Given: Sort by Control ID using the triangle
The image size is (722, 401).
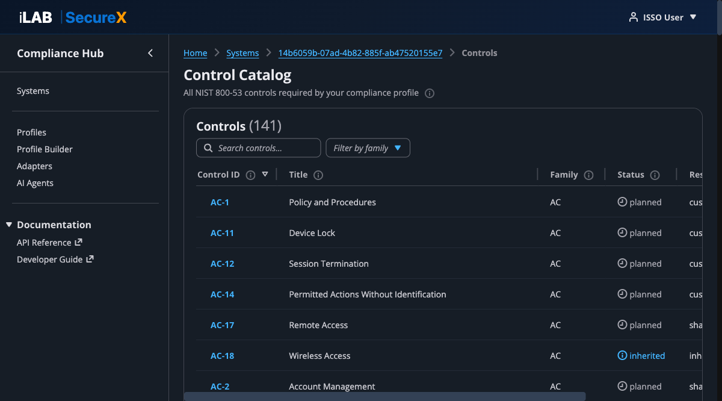Looking at the screenshot, I should [265, 175].
